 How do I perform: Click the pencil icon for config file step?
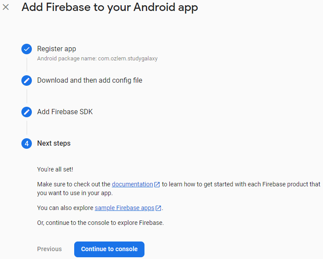[x=27, y=80]
